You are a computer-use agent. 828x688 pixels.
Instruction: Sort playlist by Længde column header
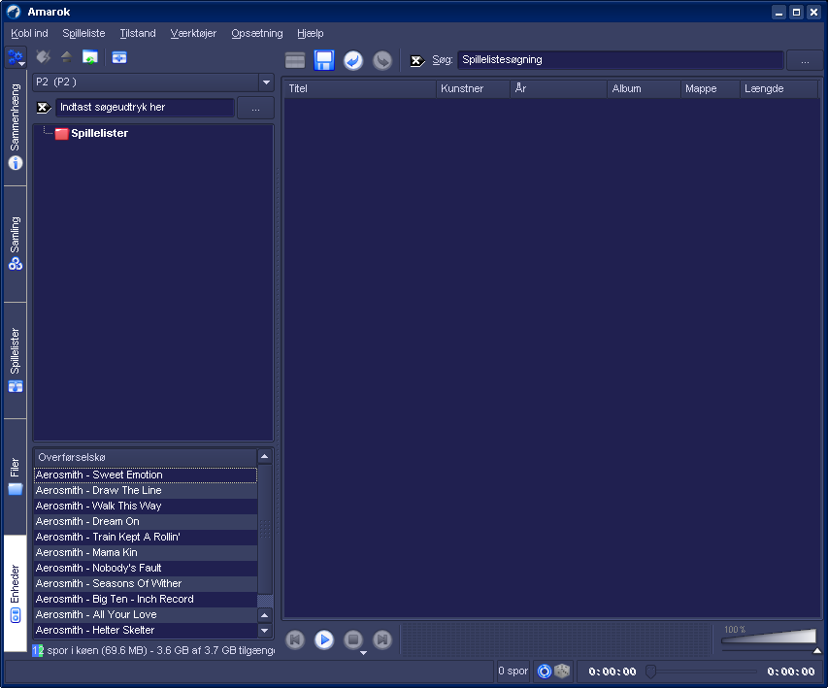pos(778,88)
